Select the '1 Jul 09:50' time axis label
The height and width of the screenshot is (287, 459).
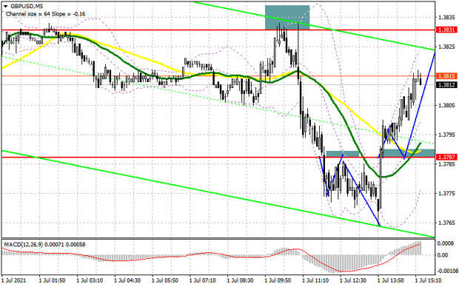[x=278, y=280]
